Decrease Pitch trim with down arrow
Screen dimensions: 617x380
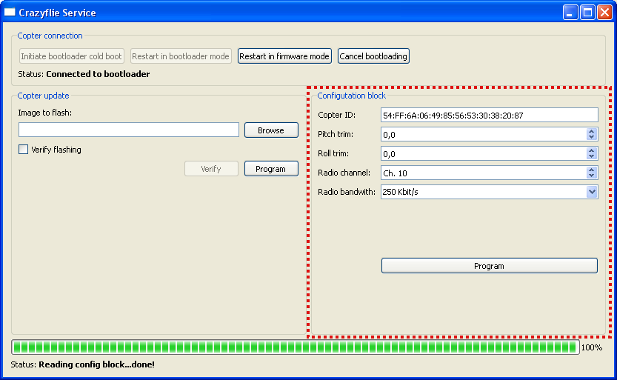[x=591, y=137]
